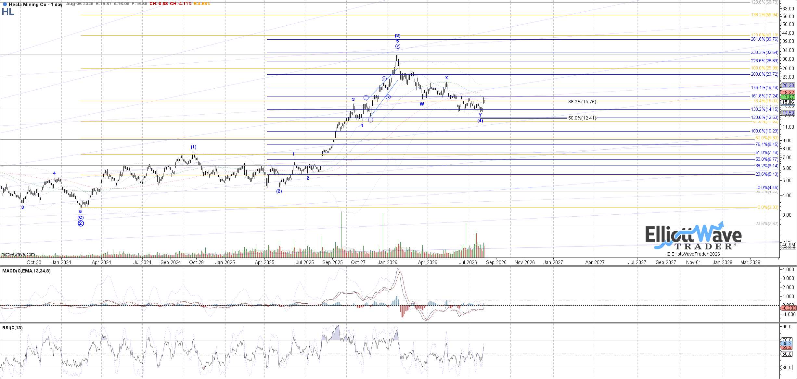797x379 pixels.
Task: Click Jul-2026 on the time axis
Action: click(468, 262)
